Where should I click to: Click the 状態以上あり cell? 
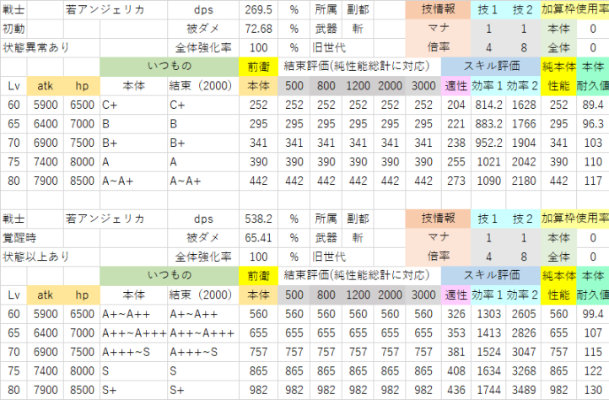tap(35, 257)
